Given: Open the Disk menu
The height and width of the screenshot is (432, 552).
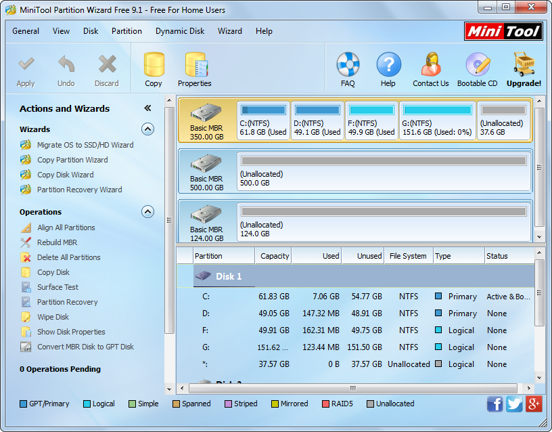Looking at the screenshot, I should (91, 31).
